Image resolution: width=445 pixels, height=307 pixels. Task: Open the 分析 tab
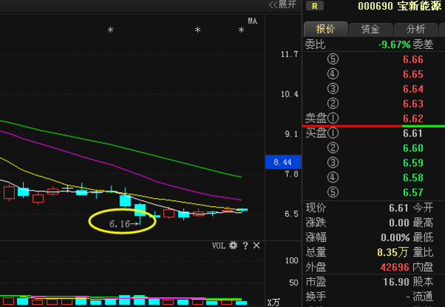tap(415, 29)
